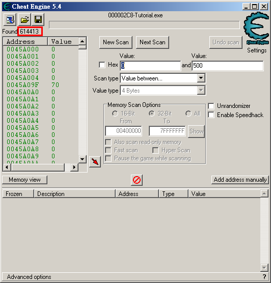Toggle the Fast scan checkbox
The width and height of the screenshot is (271, 283).
pyautogui.click(x=108, y=150)
